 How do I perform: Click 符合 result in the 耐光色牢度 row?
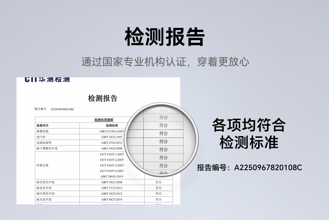click(159, 199)
